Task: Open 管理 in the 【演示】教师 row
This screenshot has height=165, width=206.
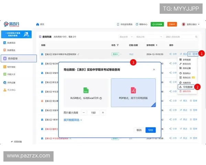Action: coord(193,129)
